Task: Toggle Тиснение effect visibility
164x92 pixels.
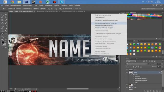Action: (134, 77)
